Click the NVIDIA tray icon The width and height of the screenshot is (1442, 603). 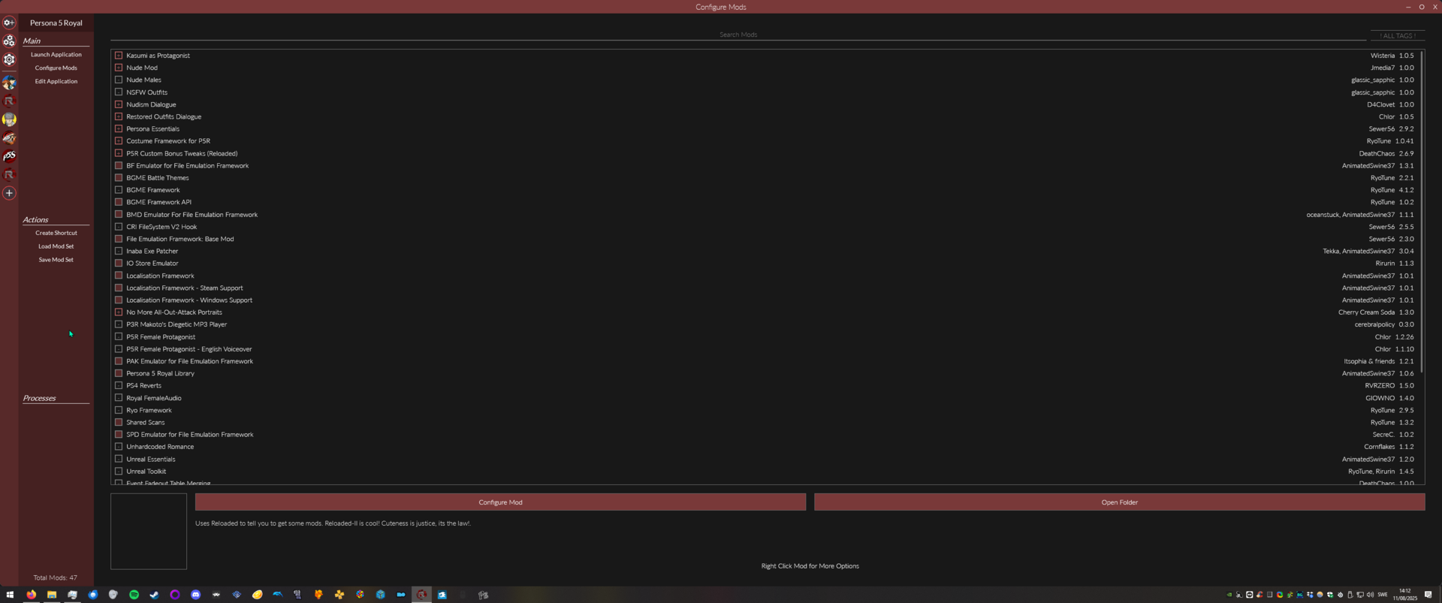tap(1229, 595)
